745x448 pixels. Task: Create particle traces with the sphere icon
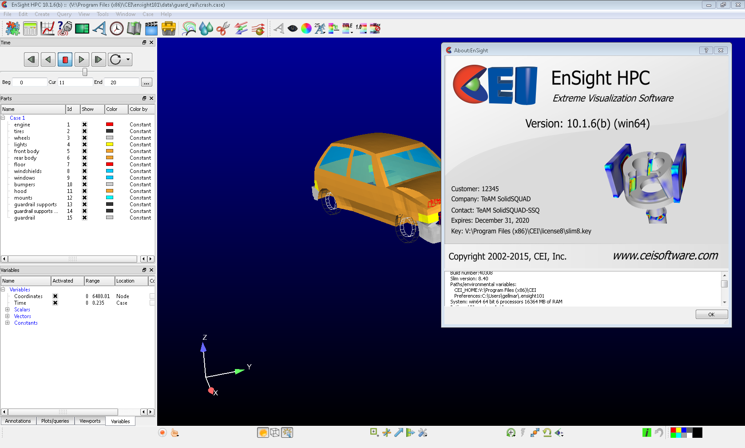258,28
